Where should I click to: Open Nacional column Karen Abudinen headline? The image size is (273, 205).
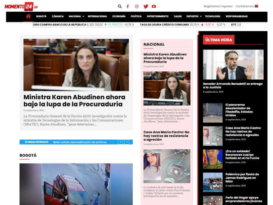(165, 58)
